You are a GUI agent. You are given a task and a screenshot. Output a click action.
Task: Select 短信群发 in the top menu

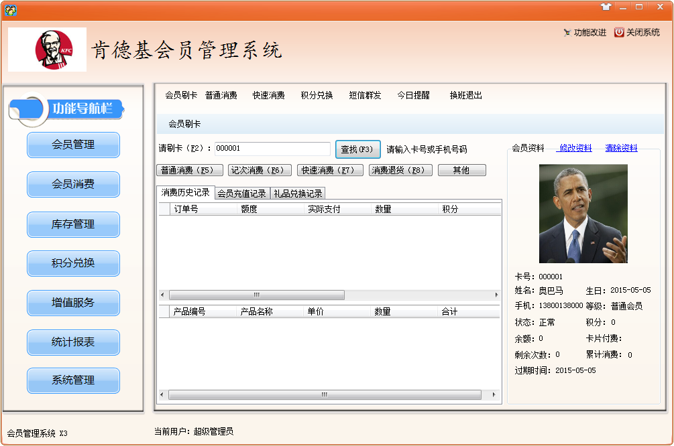365,95
